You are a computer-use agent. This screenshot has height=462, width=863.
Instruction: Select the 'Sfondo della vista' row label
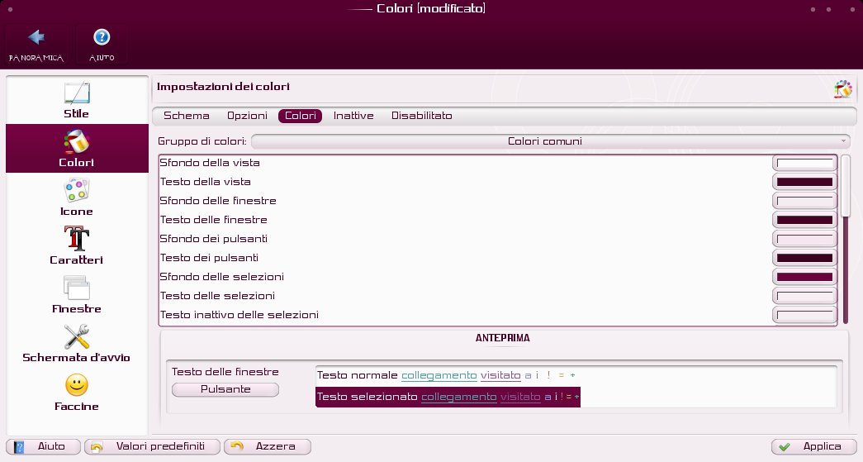click(210, 163)
